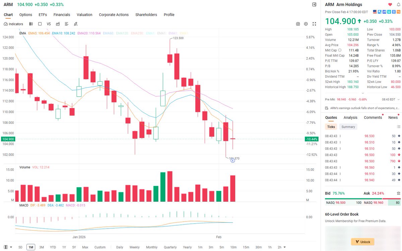402x251 pixels.
Task: Expand the chart to fullscreen
Action: click(x=314, y=24)
